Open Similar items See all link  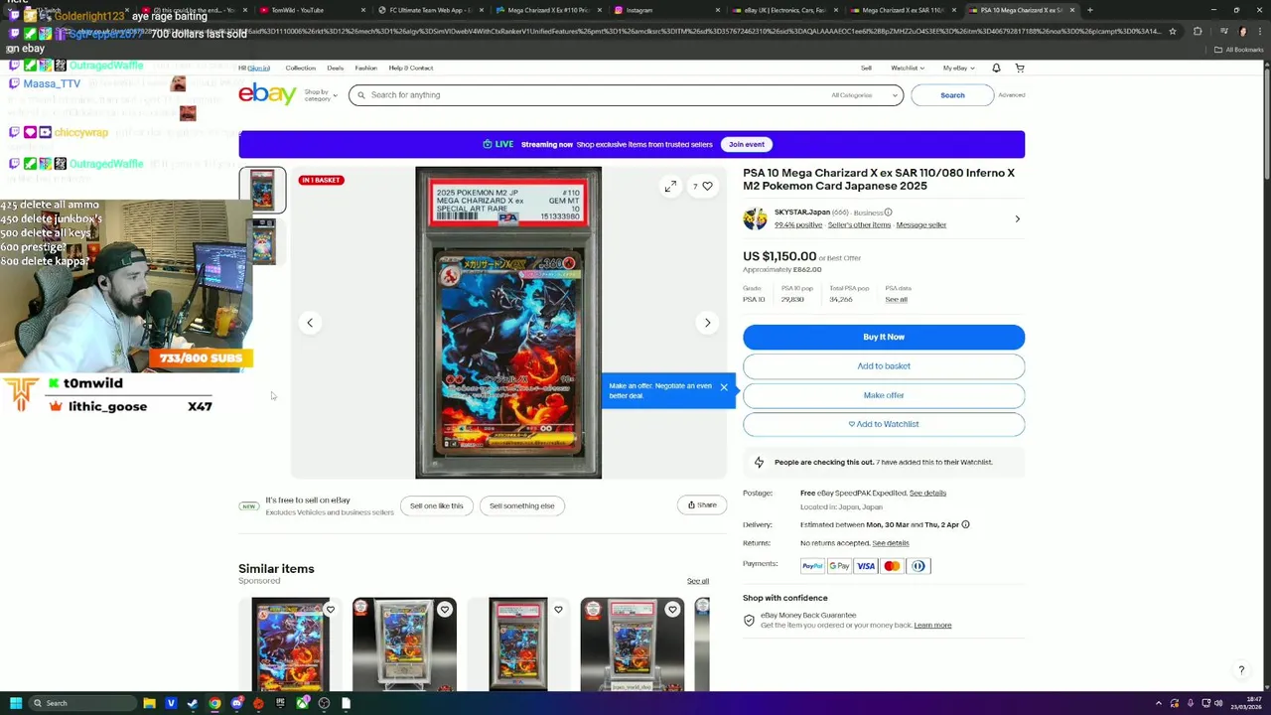698,581
